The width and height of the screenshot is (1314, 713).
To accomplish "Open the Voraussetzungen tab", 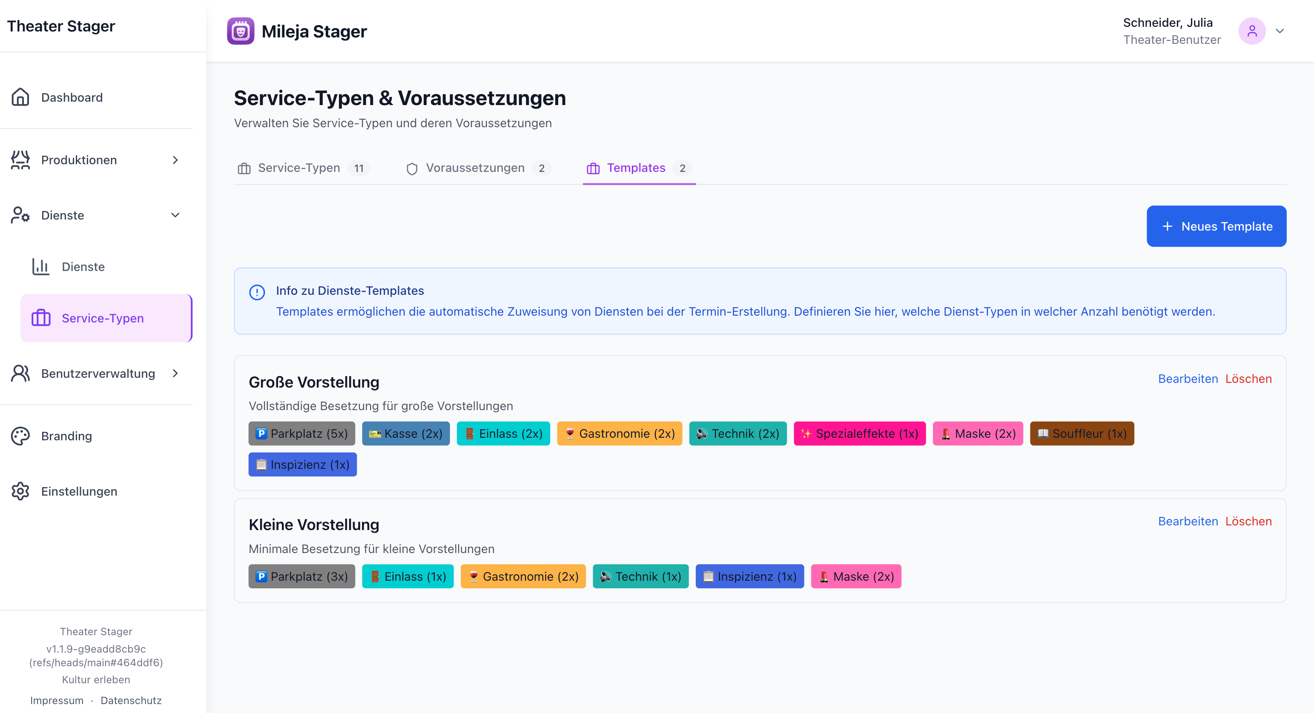I will tap(475, 168).
